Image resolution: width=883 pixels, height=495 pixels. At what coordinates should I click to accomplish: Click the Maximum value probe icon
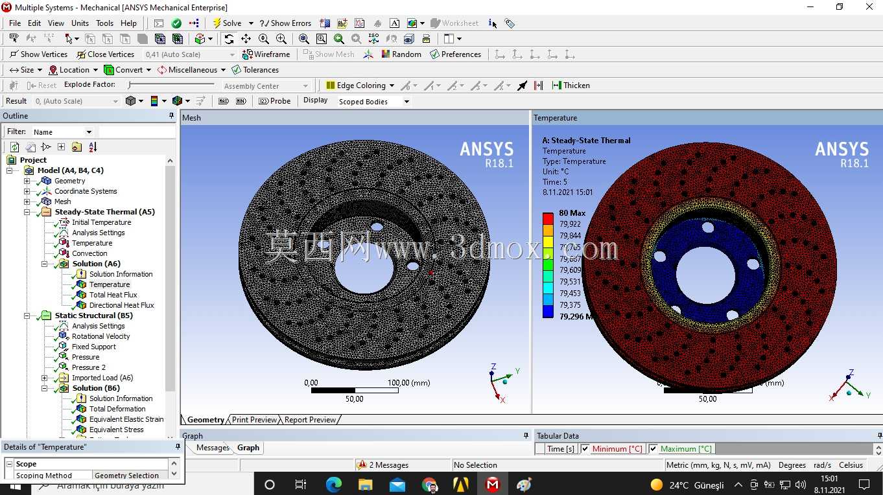tap(224, 101)
